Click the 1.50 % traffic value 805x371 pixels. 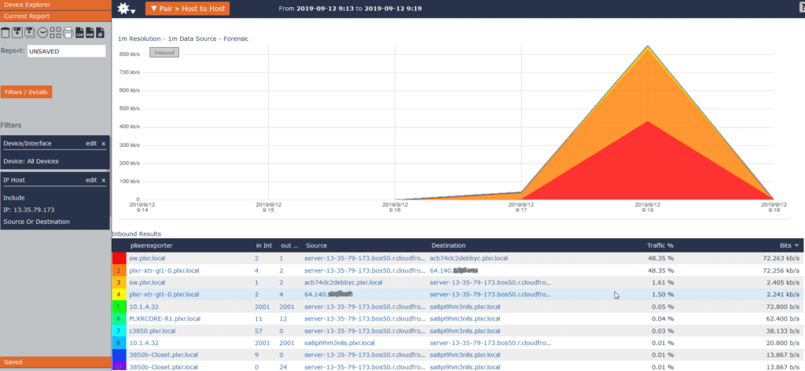[x=662, y=295]
